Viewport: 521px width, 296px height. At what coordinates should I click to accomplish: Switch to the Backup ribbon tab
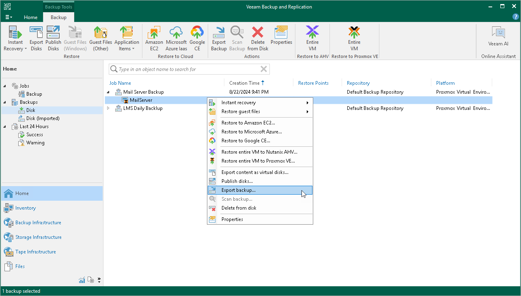click(x=59, y=17)
